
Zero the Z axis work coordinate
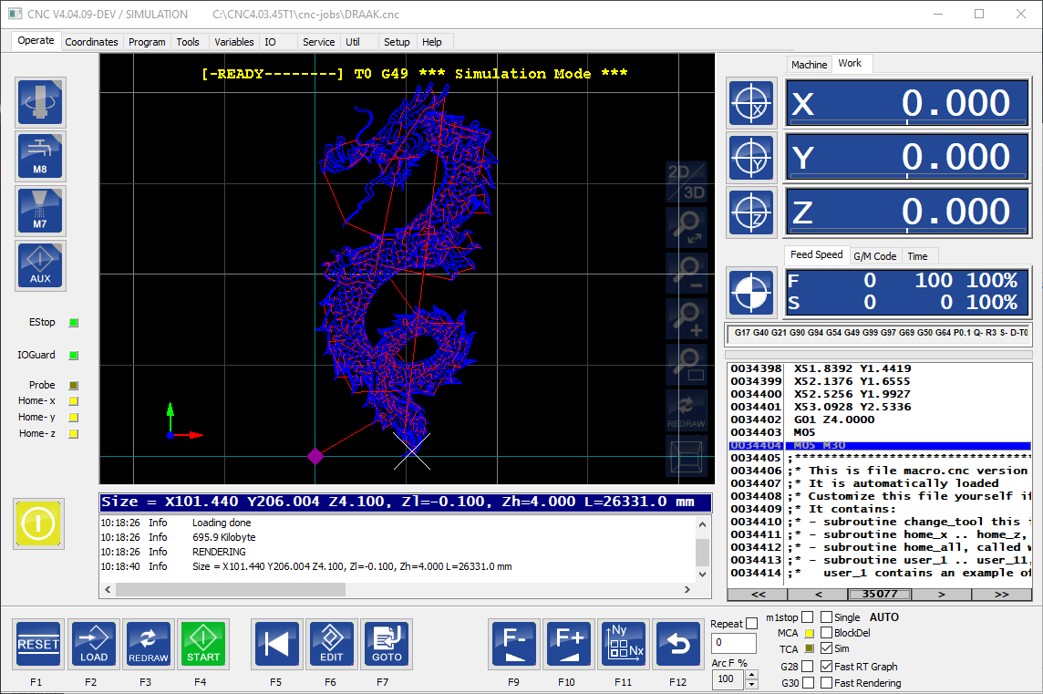(x=751, y=212)
